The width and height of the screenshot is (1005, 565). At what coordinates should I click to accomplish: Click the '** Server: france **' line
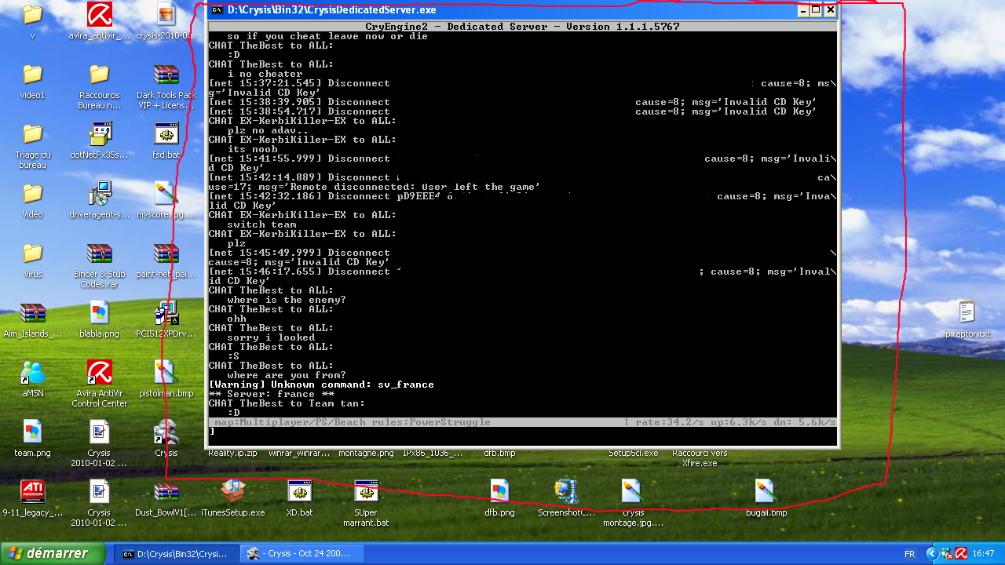pos(271,394)
